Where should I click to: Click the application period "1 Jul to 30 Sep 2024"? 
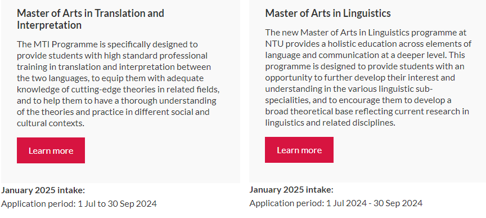point(117,204)
